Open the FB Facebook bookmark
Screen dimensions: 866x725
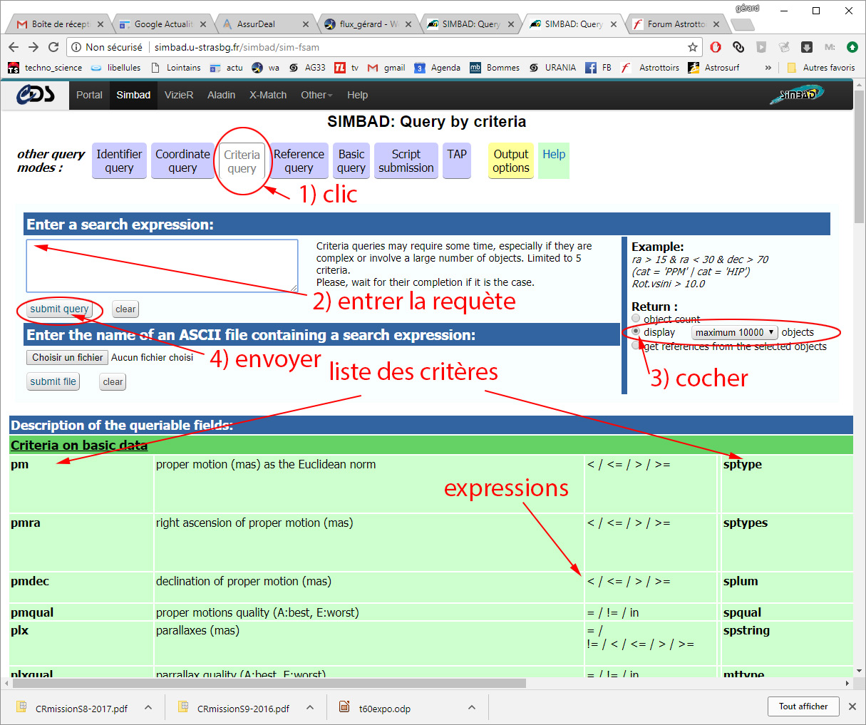tap(598, 68)
